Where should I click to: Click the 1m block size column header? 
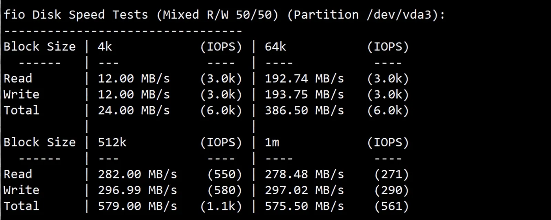[272, 142]
